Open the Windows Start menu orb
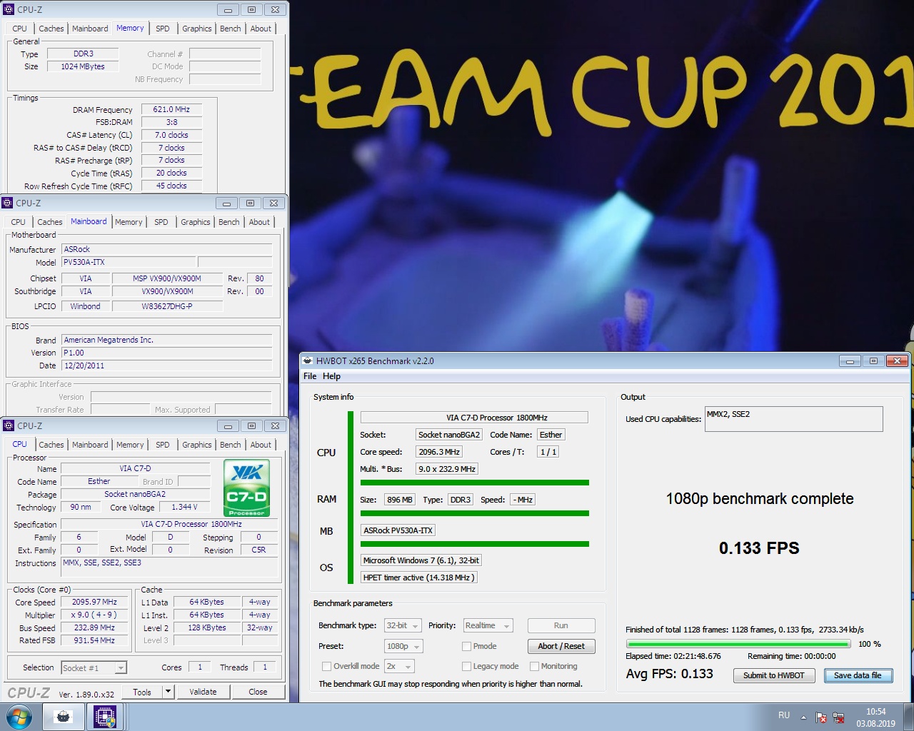The width and height of the screenshot is (914, 731). coord(19,717)
